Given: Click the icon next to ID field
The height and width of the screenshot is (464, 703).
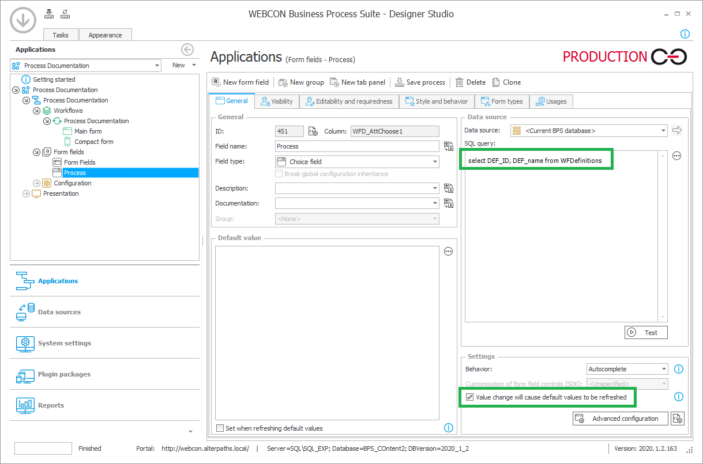Looking at the screenshot, I should coord(313,131).
